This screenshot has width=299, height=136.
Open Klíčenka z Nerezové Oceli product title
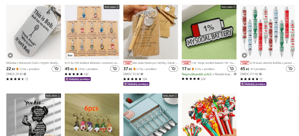pos(33,62)
